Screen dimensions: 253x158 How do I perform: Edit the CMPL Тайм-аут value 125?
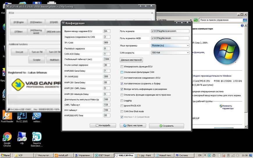107,105
